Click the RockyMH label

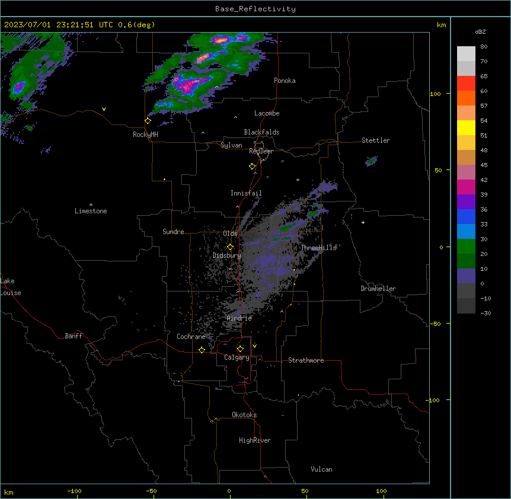click(x=145, y=135)
